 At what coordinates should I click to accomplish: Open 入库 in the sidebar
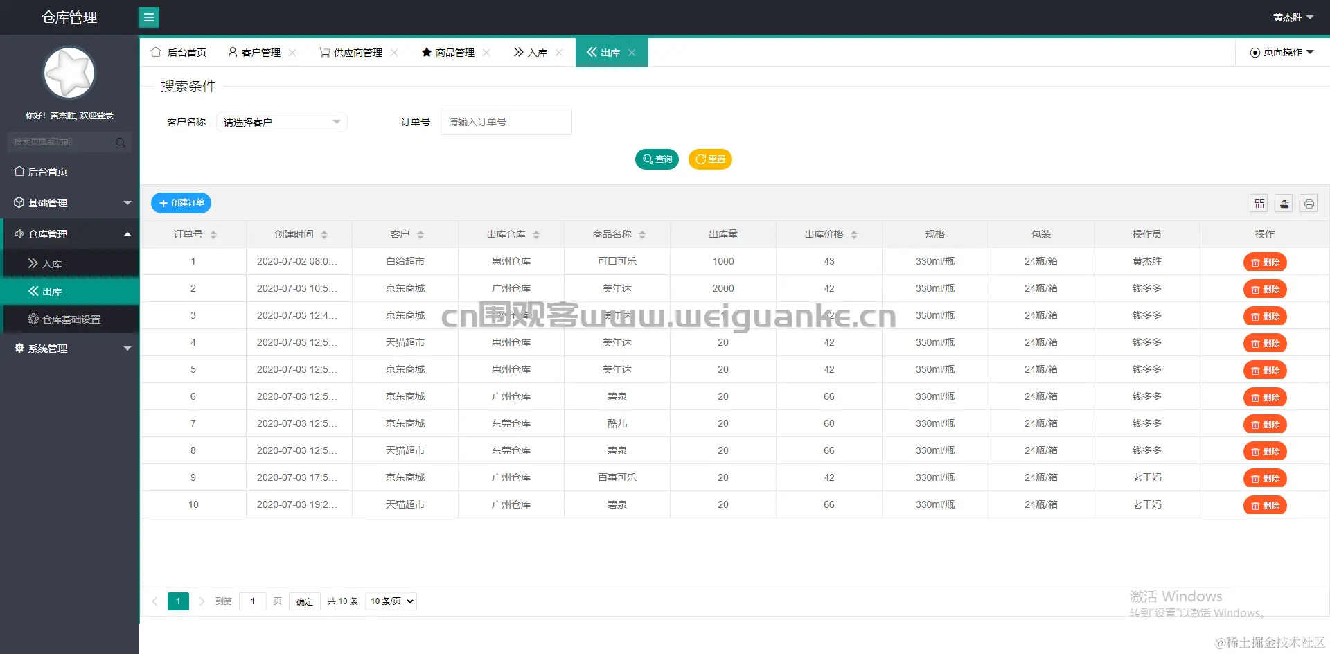(x=69, y=263)
